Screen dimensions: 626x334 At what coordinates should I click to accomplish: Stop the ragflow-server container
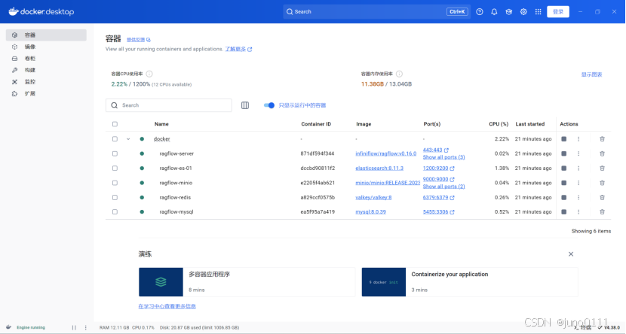pos(563,153)
